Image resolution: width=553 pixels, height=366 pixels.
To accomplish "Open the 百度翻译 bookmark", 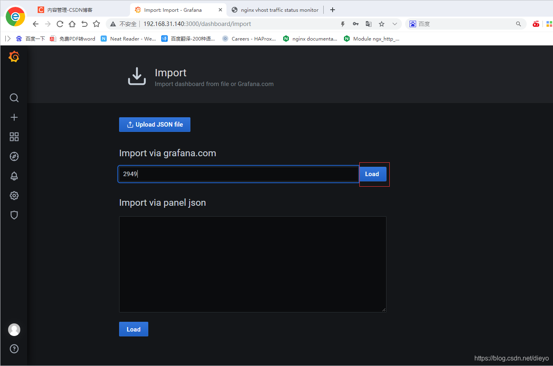I will pos(188,39).
